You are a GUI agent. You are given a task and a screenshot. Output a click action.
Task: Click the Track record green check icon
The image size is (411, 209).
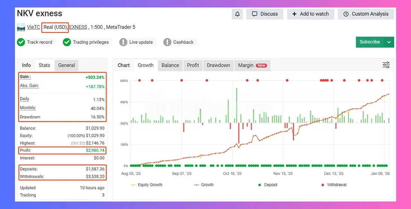coord(21,42)
